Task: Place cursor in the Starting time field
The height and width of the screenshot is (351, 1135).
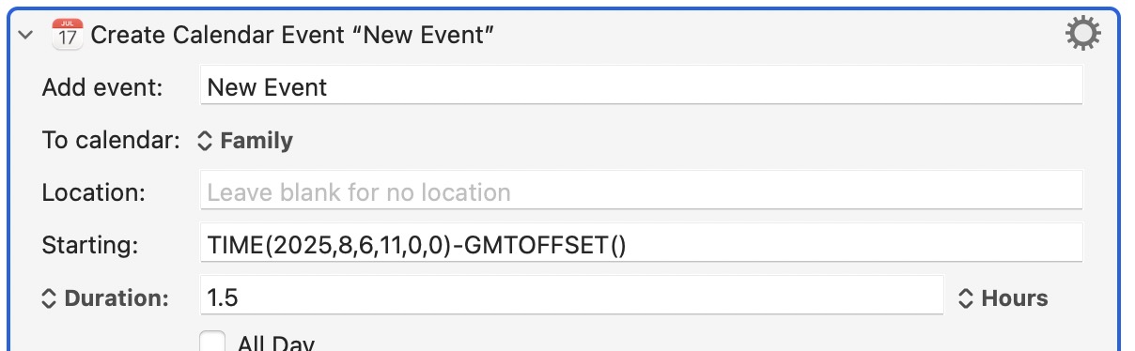Action: tap(642, 245)
